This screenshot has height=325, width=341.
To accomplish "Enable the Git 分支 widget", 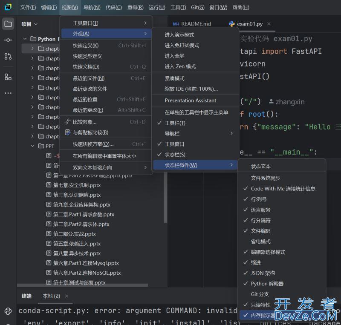I will click(282, 294).
